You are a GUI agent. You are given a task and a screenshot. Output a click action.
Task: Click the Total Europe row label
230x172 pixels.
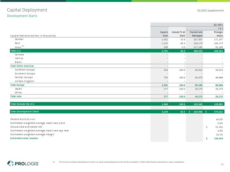pos(17,85)
